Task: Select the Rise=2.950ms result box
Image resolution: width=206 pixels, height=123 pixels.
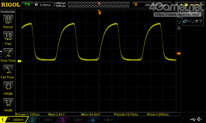Action: pyautogui.click(x=164, y=114)
